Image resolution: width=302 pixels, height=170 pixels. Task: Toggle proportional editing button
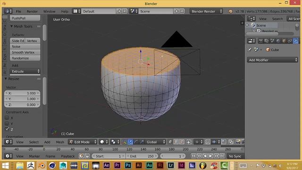click(x=198, y=142)
